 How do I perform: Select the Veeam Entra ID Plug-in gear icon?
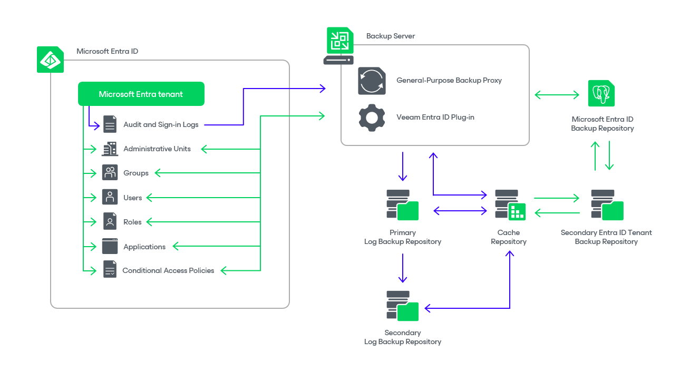click(x=372, y=118)
